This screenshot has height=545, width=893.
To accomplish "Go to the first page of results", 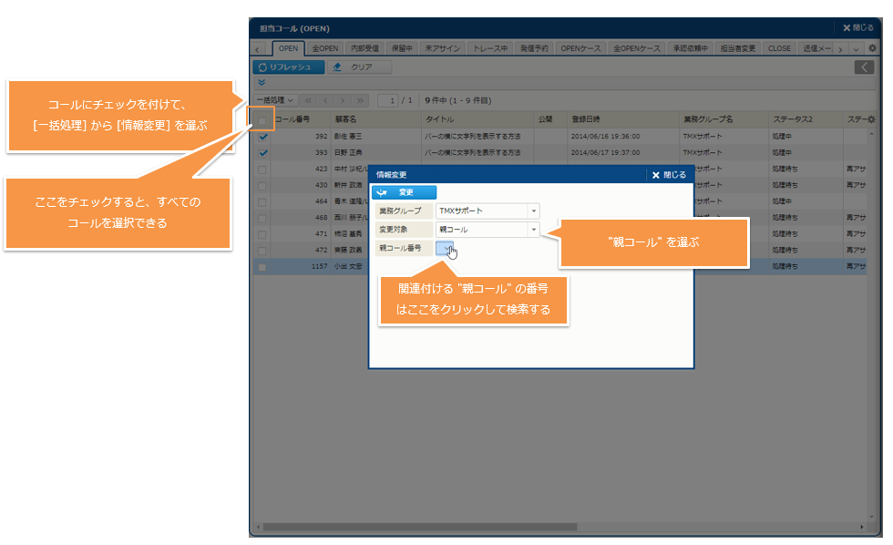I will 308,100.
